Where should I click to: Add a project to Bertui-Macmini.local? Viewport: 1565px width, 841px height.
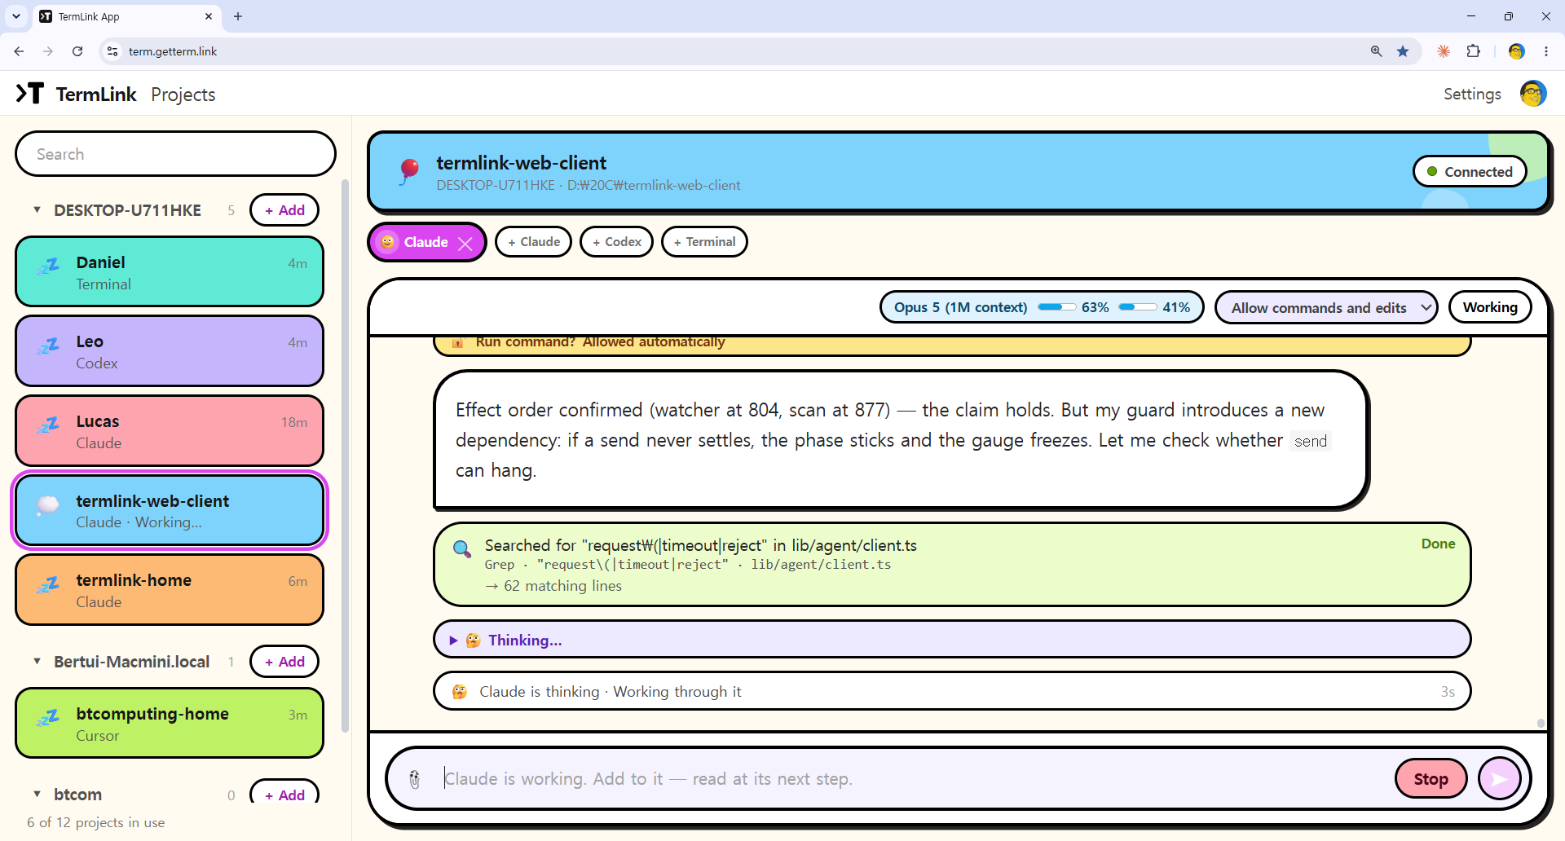(x=284, y=662)
